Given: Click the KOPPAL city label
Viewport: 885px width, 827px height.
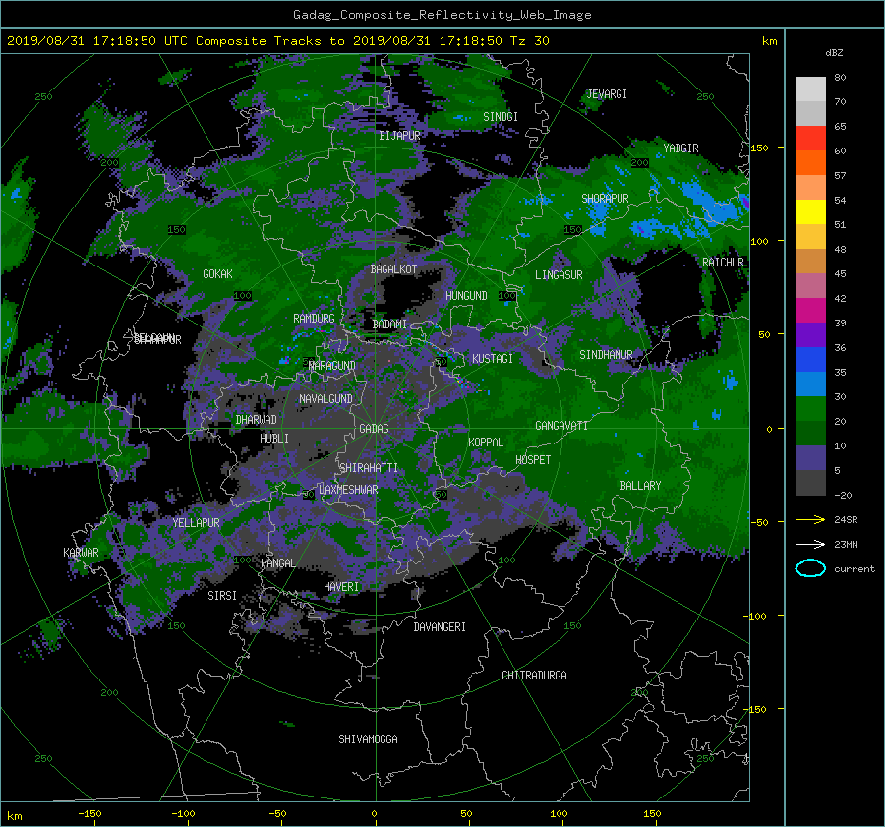Looking at the screenshot, I should [486, 442].
